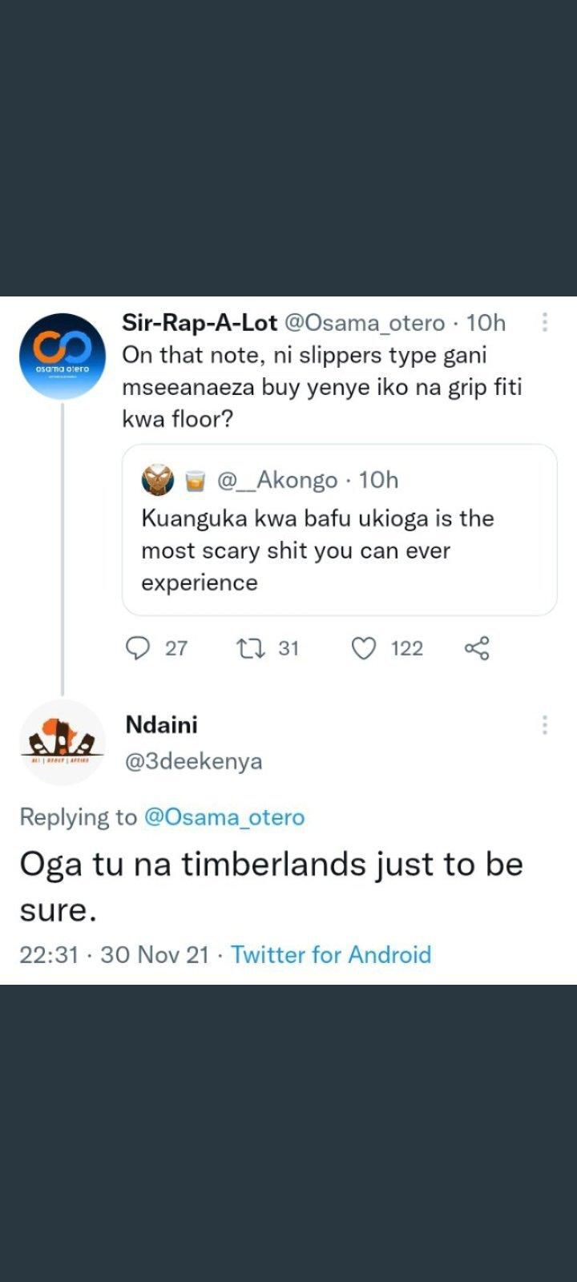Click @Osama_otero in the Replying to line
The width and height of the screenshot is (577, 1282).
224,817
